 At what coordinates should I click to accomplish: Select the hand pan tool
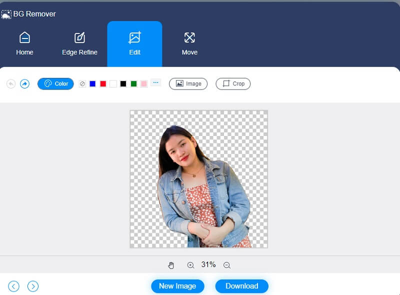[x=171, y=265]
